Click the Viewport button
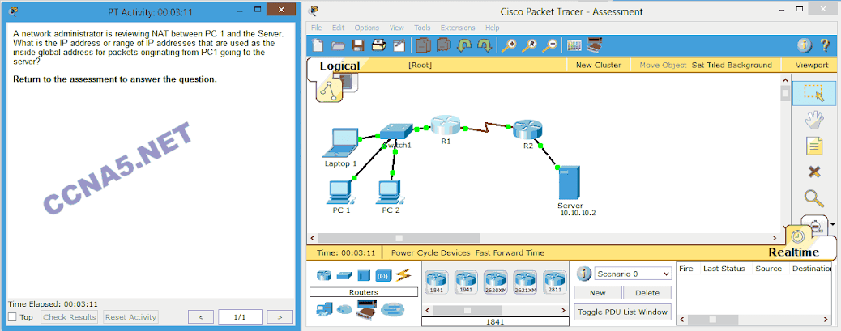 pos(812,65)
